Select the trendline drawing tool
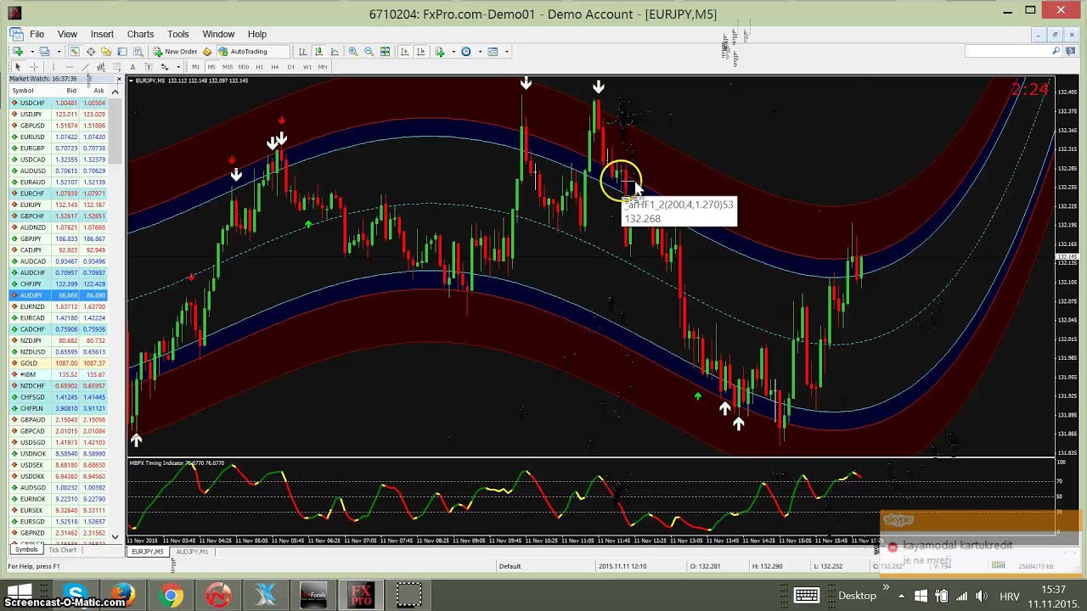This screenshot has height=611, width=1087. (x=86, y=67)
